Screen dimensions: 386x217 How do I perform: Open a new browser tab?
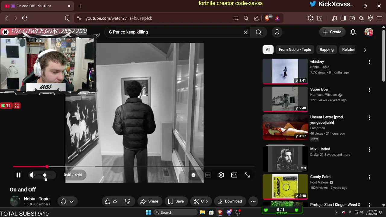click(80, 6)
